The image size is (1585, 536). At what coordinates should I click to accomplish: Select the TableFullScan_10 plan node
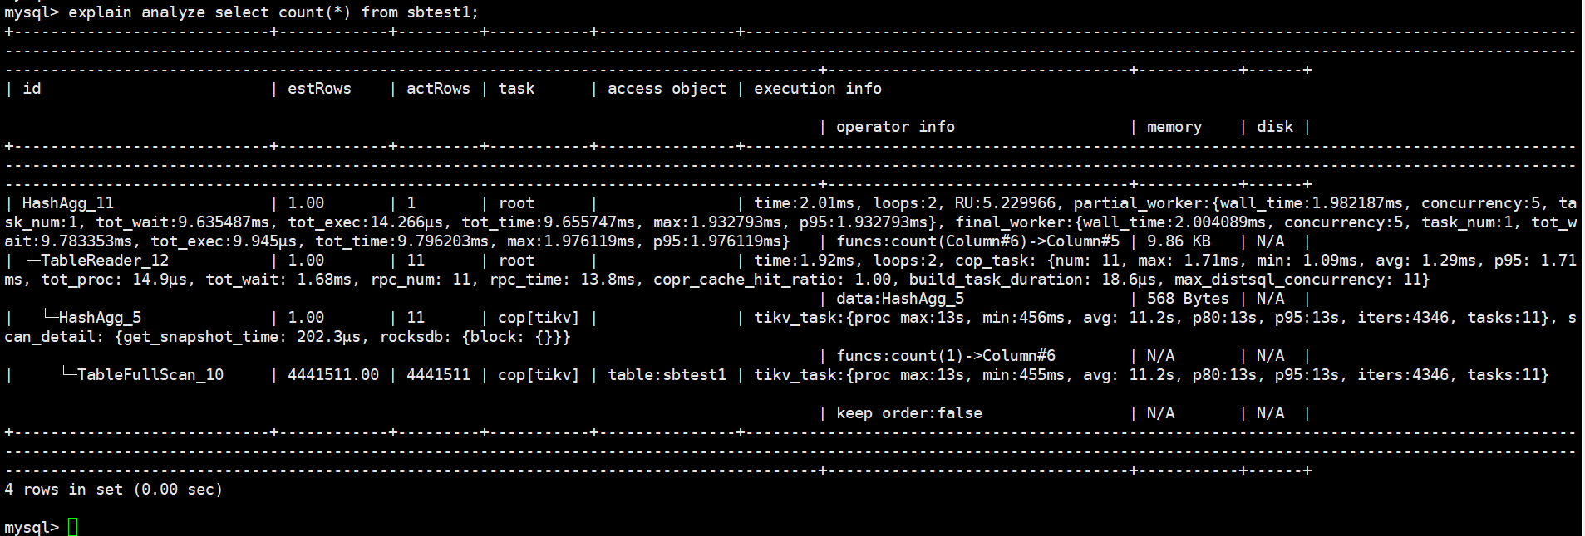coord(150,375)
